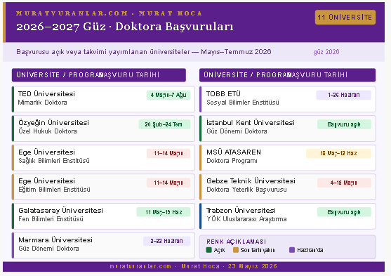
Task: Click the date badge next to Sağlık Bilimleri Enstitüsü
Action: 168,153
